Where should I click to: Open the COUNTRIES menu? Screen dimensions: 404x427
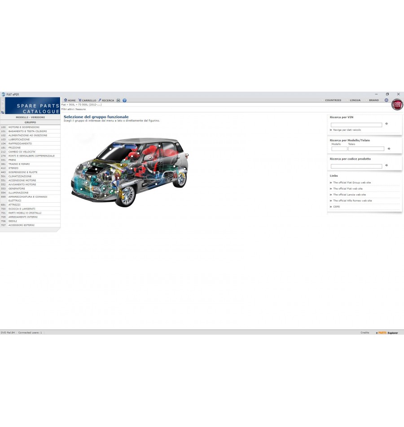[333, 100]
